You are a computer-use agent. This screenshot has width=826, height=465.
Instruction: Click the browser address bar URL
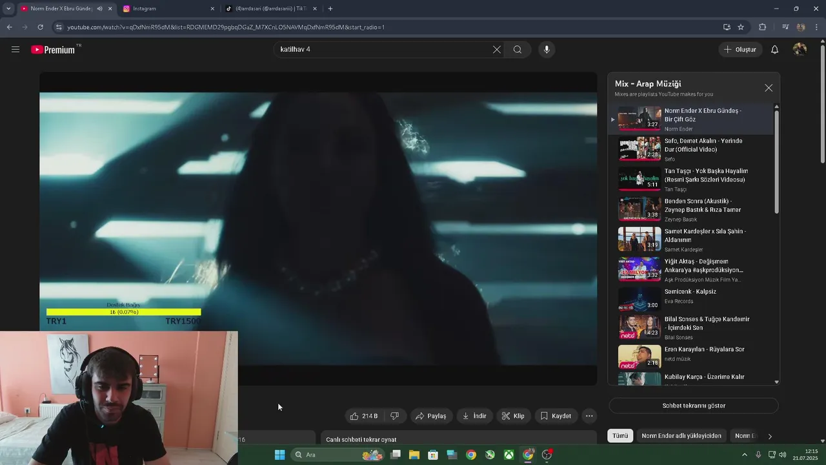click(x=226, y=27)
